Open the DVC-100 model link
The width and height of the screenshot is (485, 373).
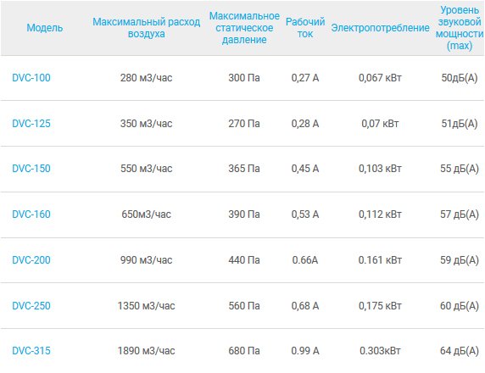tap(31, 78)
